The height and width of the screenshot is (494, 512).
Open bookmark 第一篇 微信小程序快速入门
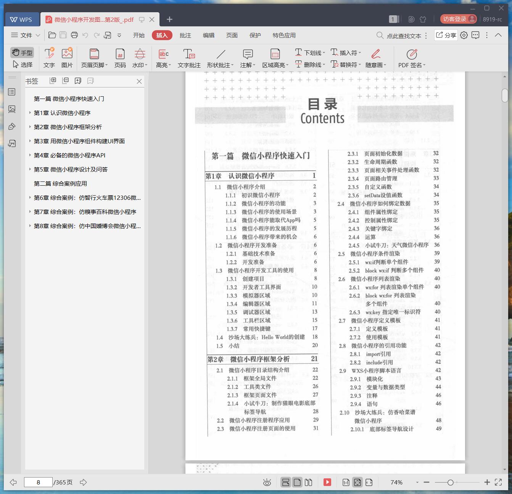coord(69,99)
